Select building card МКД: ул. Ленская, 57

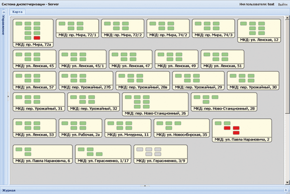[x=35, y=81]
